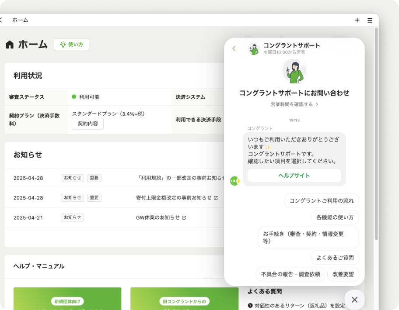Click the 契約内容 button
Viewport: 399px width, 310px height.
(87, 124)
